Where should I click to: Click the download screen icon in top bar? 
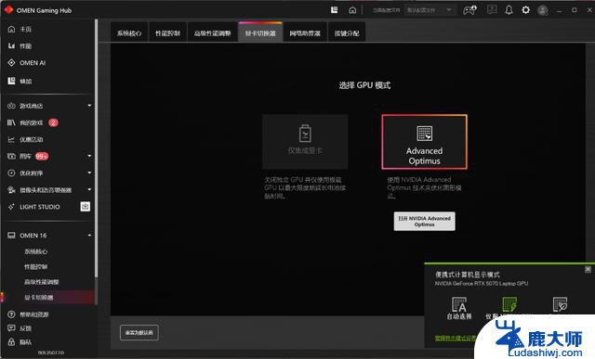492,9
